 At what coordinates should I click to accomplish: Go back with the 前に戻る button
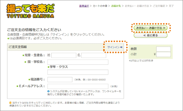[151, 35]
